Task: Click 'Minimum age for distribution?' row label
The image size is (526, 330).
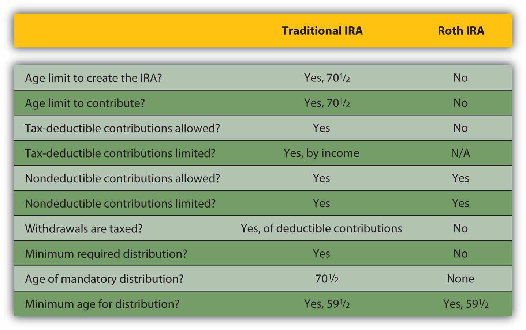Action: pyautogui.click(x=102, y=304)
